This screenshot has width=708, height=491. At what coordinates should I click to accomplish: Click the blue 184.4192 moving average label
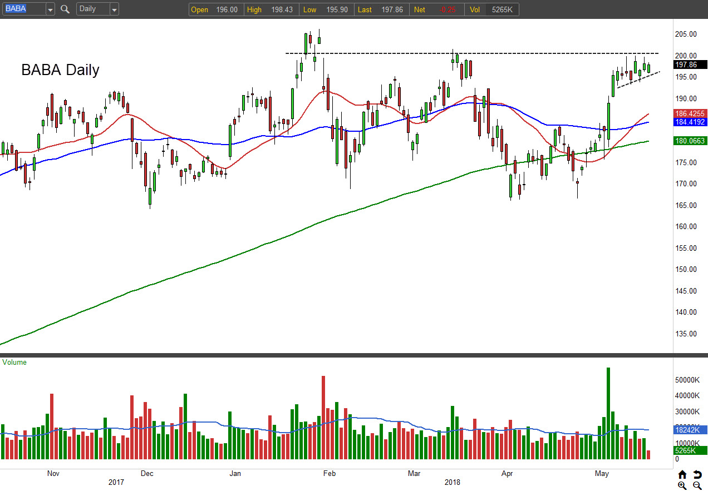tap(690, 122)
